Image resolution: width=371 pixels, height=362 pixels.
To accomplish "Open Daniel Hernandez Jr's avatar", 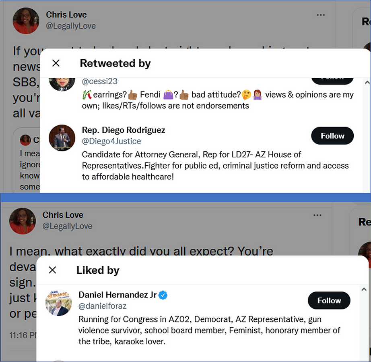I will (x=59, y=302).
